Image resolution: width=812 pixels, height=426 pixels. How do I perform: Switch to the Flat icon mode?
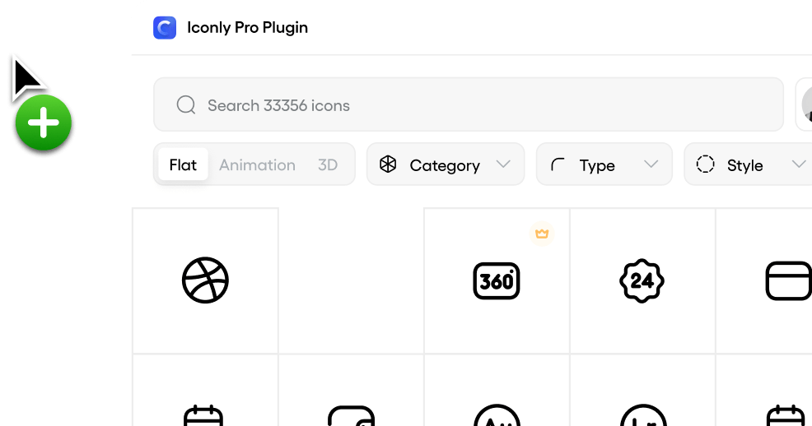pos(183,165)
